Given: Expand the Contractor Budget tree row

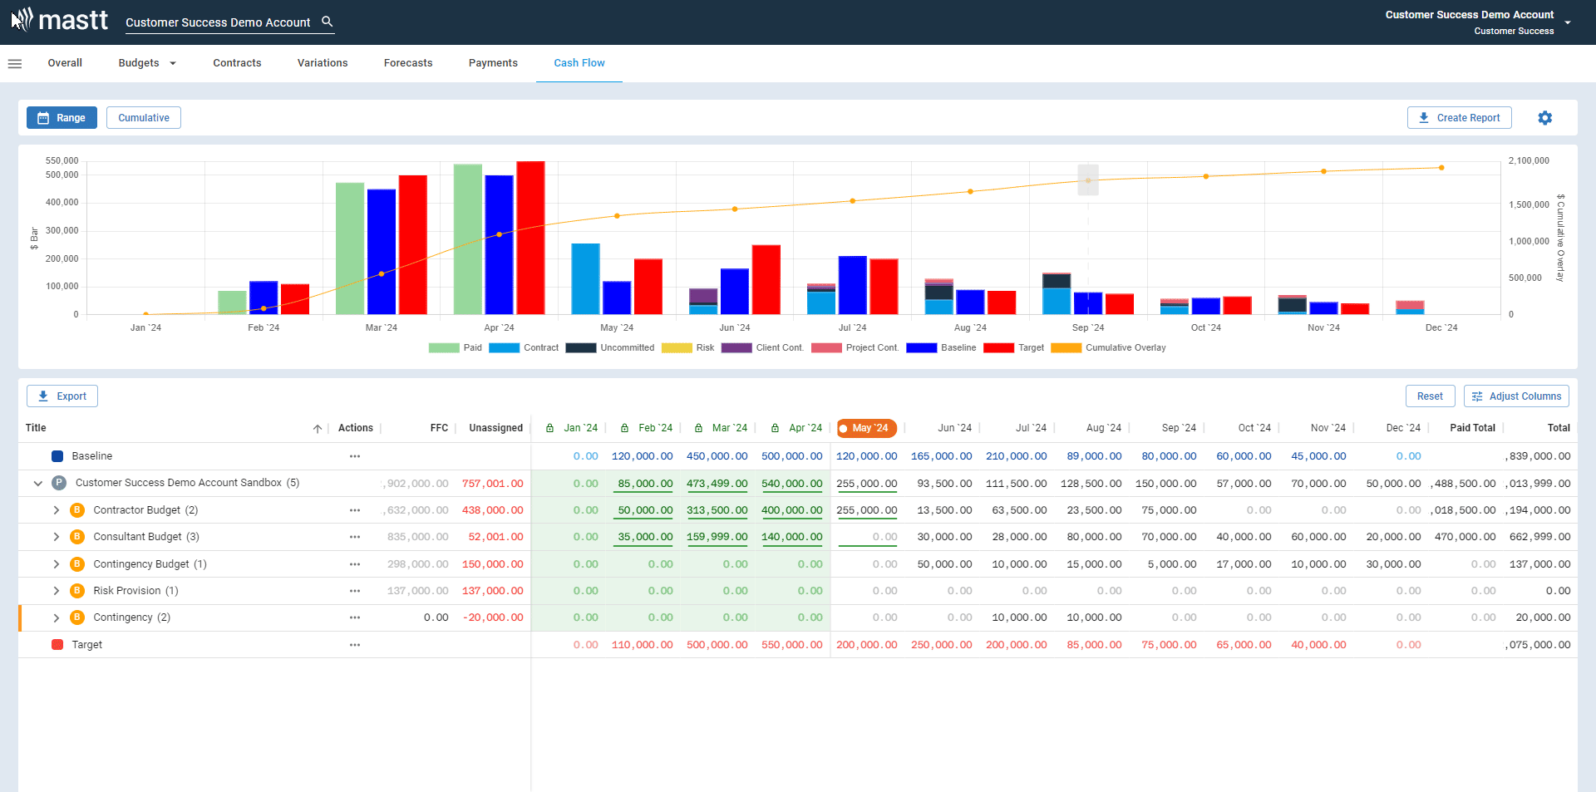Looking at the screenshot, I should [56, 509].
